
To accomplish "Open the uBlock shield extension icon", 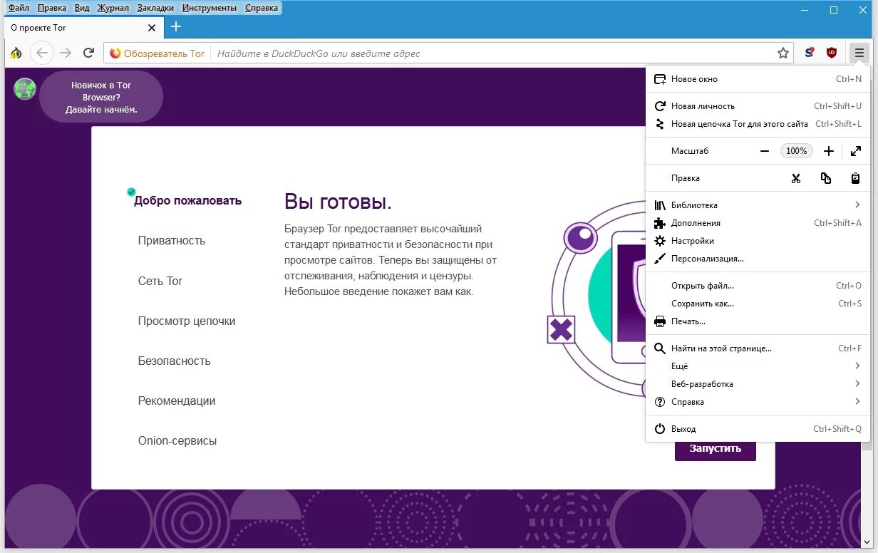I will (x=832, y=53).
